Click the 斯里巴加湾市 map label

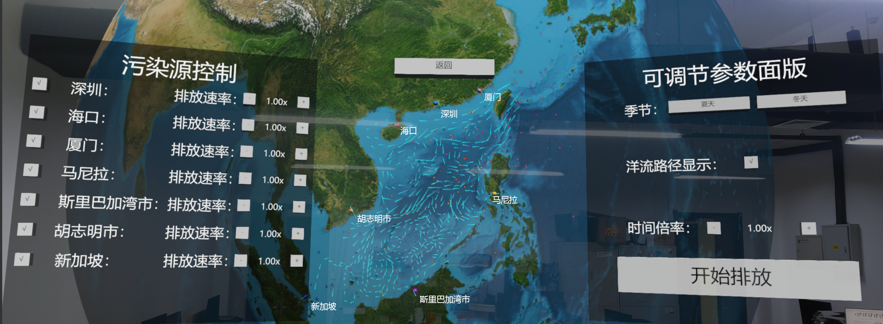point(445,299)
